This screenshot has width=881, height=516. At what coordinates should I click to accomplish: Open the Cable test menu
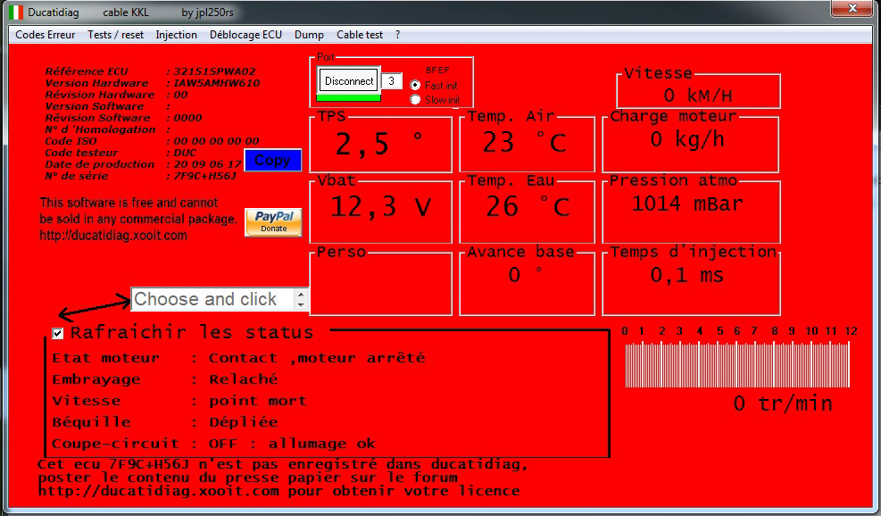[x=360, y=35]
